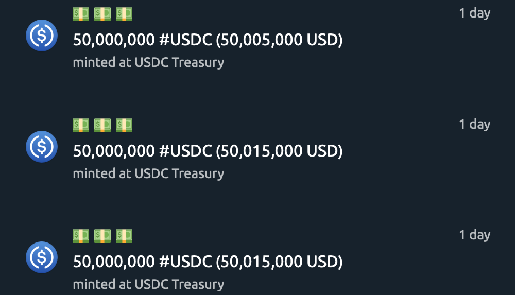Click the rightmost banknote emoji in top entry
515x295 pixels.
coord(124,14)
